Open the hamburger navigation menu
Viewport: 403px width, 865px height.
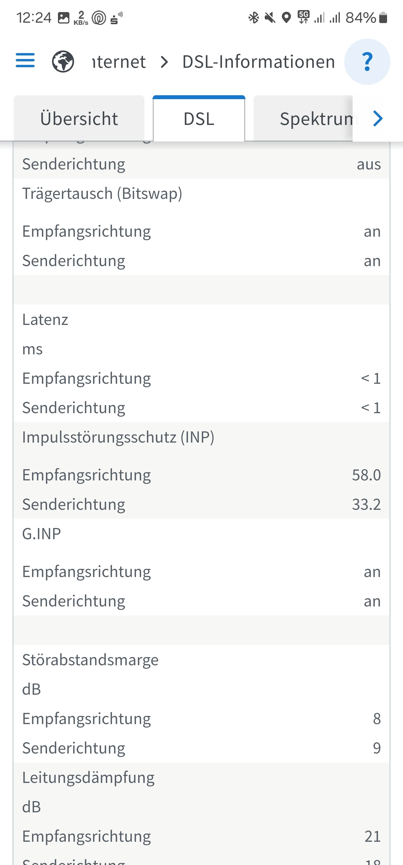tap(25, 61)
